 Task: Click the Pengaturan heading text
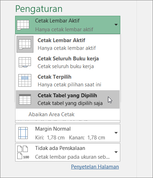(x=39, y=9)
